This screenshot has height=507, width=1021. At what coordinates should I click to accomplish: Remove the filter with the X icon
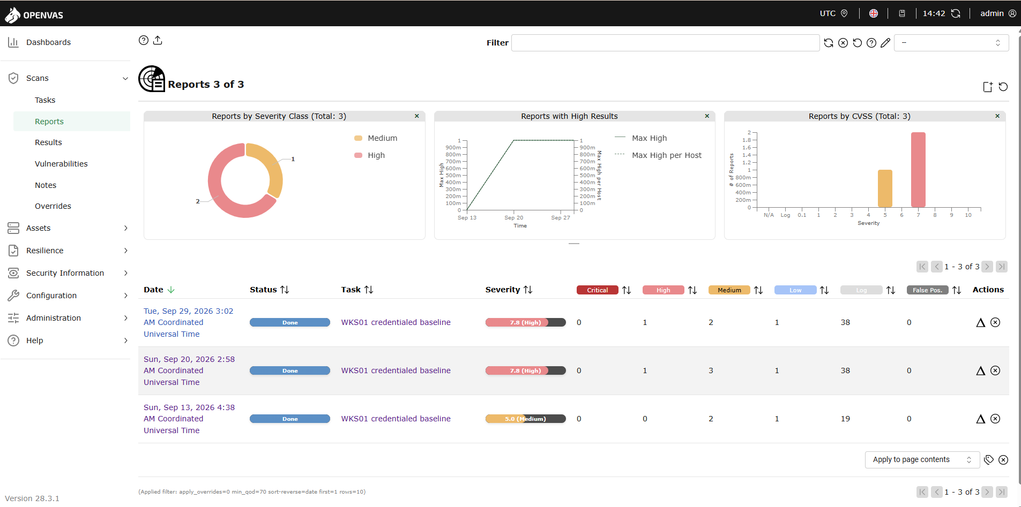click(843, 43)
